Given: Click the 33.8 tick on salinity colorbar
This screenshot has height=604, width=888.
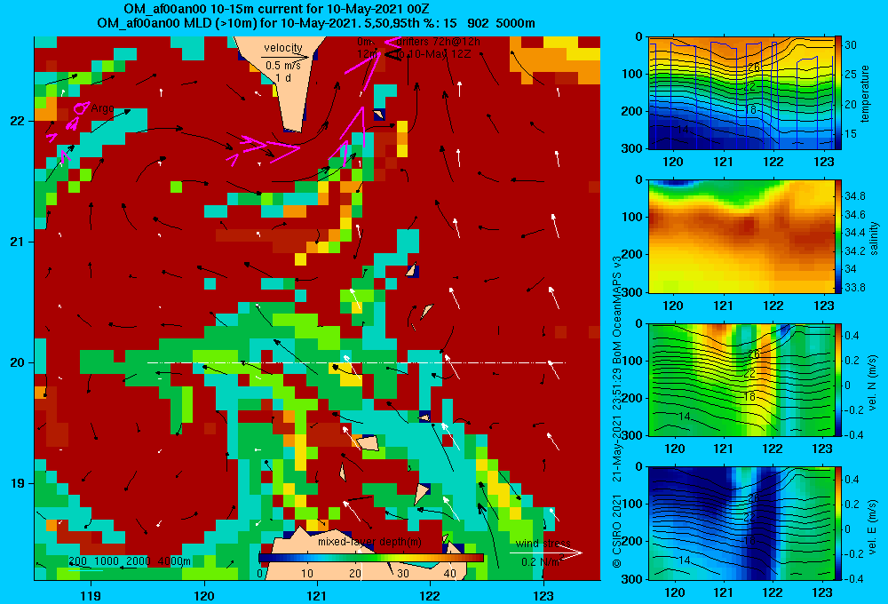Looking at the screenshot, I should [855, 287].
